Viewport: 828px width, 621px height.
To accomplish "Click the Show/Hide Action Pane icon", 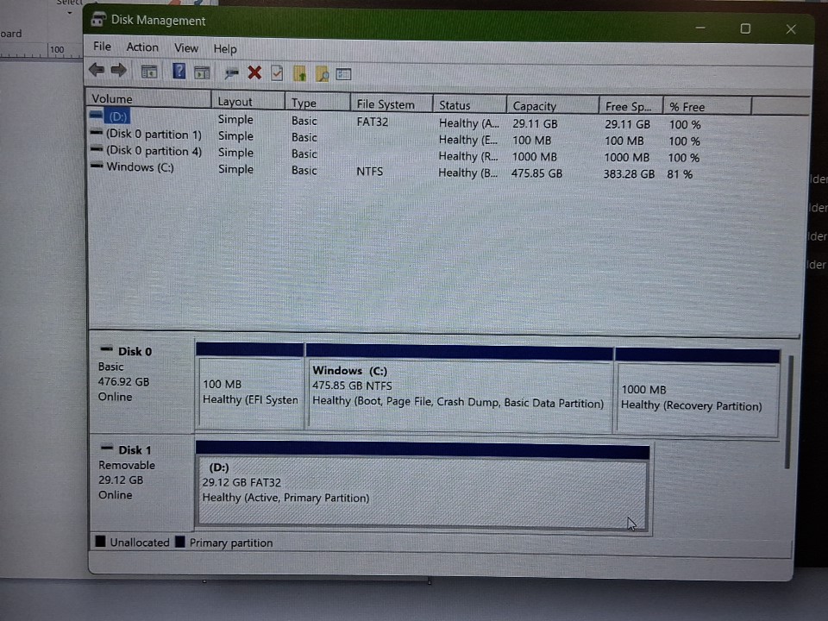I will click(x=202, y=72).
